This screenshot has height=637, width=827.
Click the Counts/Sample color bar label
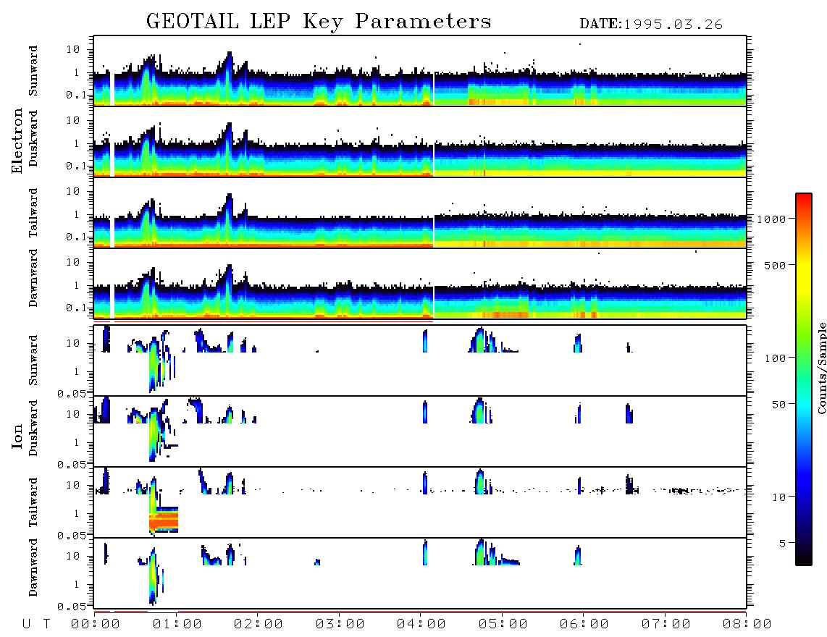(x=821, y=368)
